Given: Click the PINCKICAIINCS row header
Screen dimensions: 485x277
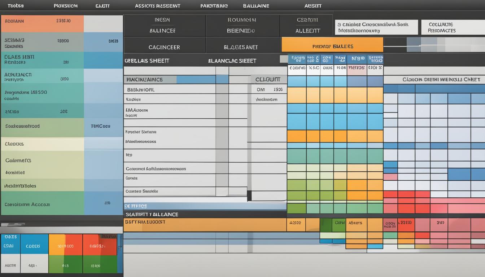Looking at the screenshot, I should pyautogui.click(x=150, y=79).
